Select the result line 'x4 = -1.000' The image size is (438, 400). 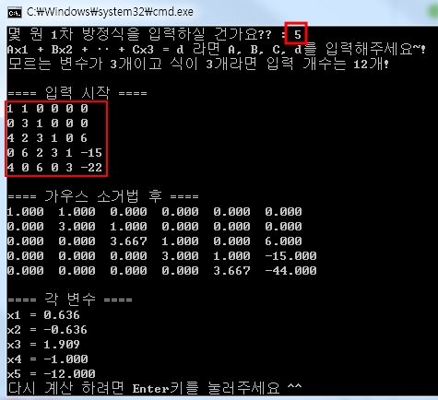(47, 359)
